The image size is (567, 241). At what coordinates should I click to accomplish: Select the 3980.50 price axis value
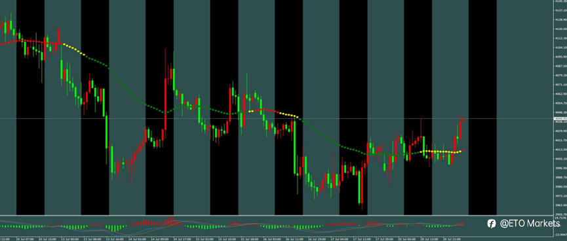pyautogui.click(x=560, y=187)
